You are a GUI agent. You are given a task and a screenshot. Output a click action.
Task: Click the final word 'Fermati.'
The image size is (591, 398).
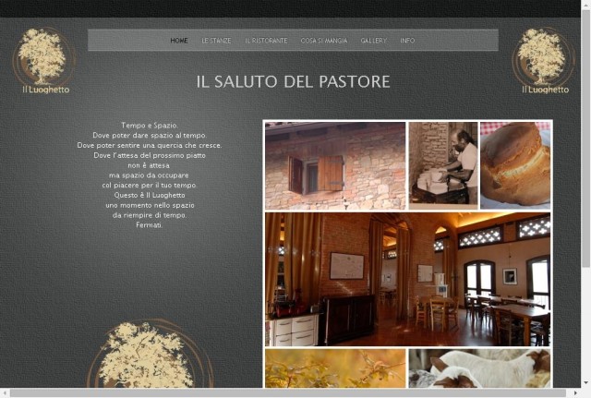pos(150,225)
